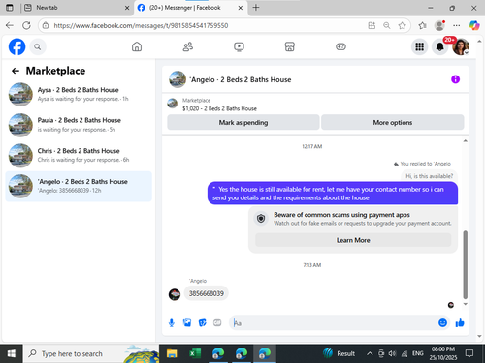The width and height of the screenshot is (485, 363).
Task: Add page to favorites star
Action: tap(402, 25)
